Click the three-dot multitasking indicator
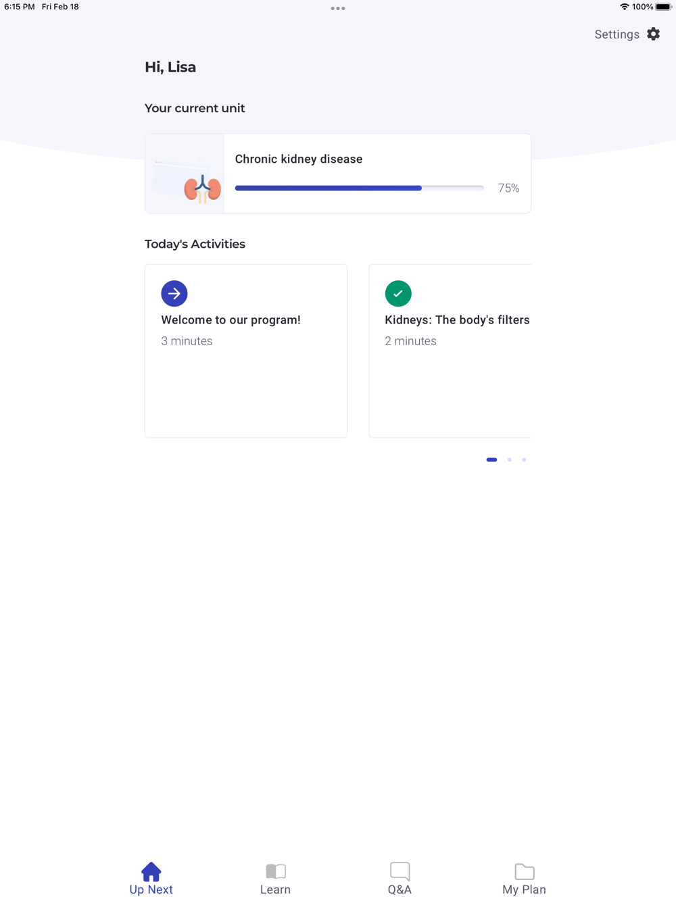This screenshot has height=901, width=676. coord(338,8)
